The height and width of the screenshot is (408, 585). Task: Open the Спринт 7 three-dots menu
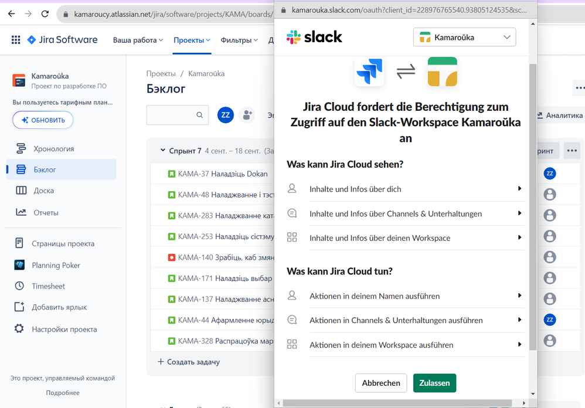[x=572, y=151]
